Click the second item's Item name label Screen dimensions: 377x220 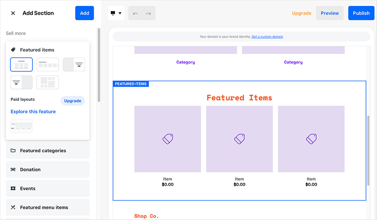click(x=239, y=179)
